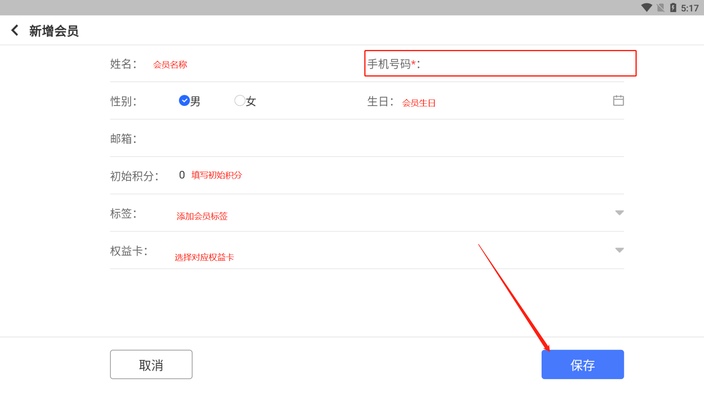Tap the 新增会员 page title
Screen dimensions: 704x396
pyautogui.click(x=54, y=31)
